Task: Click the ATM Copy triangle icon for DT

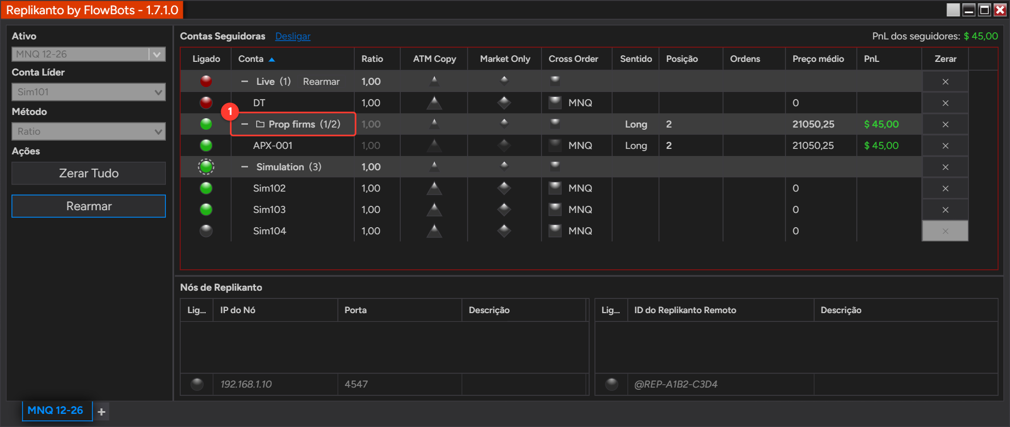Action: click(434, 102)
